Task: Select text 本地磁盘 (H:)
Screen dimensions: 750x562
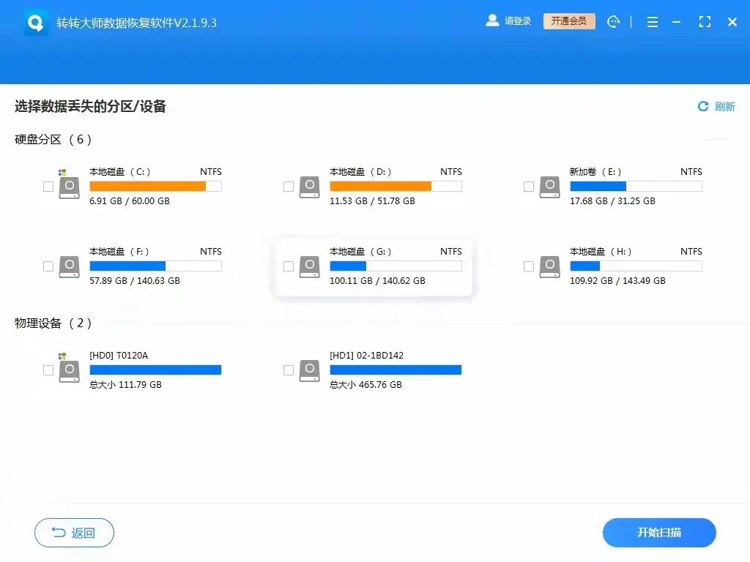Action: [601, 252]
